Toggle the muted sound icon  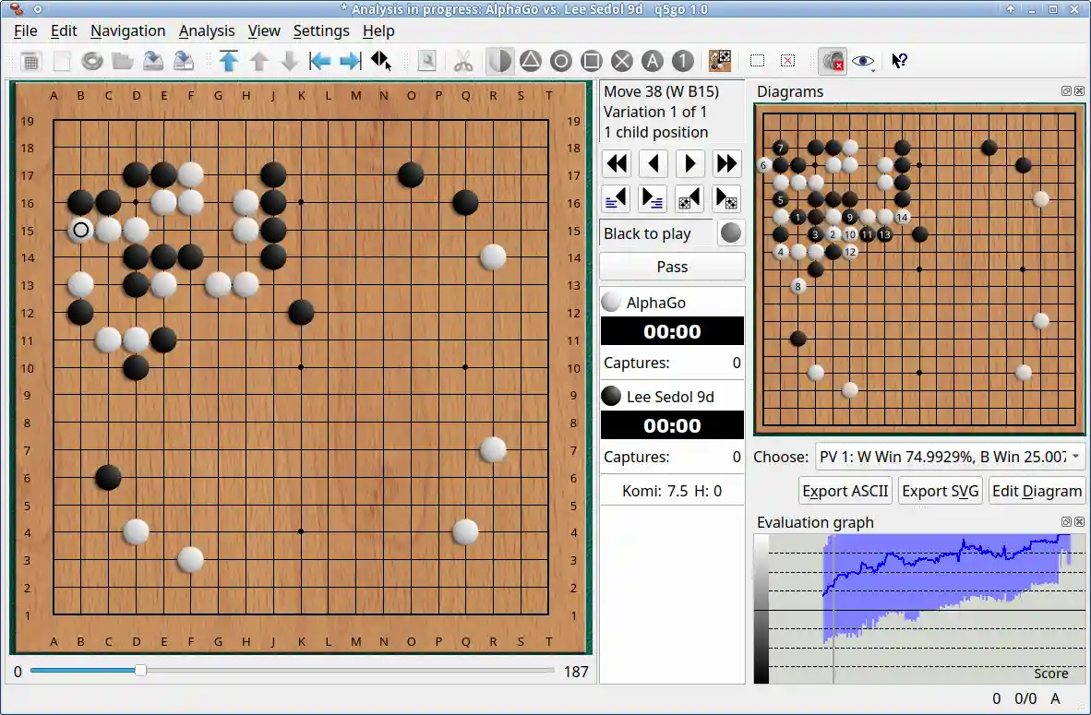pyautogui.click(x=833, y=61)
